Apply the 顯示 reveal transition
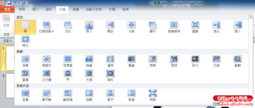The width and height of the screenshot is (255, 108). [x=153, y=27]
